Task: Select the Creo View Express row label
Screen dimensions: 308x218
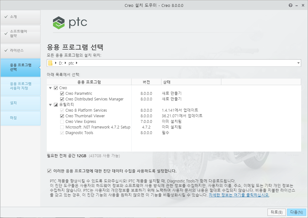Action: 81,122
